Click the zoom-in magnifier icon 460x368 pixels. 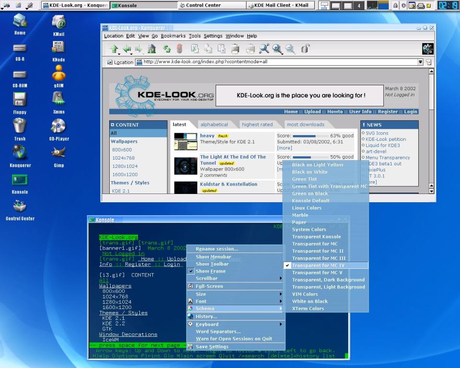277,49
